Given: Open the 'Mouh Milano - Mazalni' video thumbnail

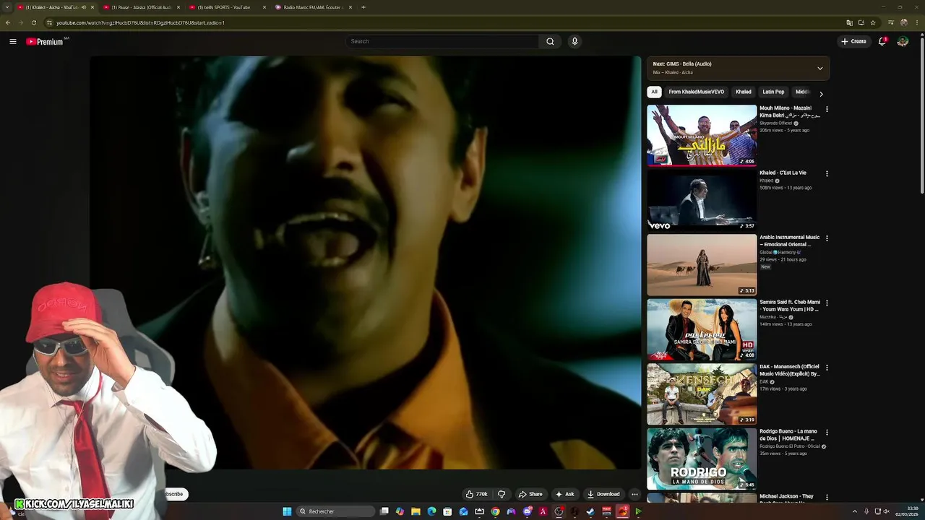Looking at the screenshot, I should (701, 135).
